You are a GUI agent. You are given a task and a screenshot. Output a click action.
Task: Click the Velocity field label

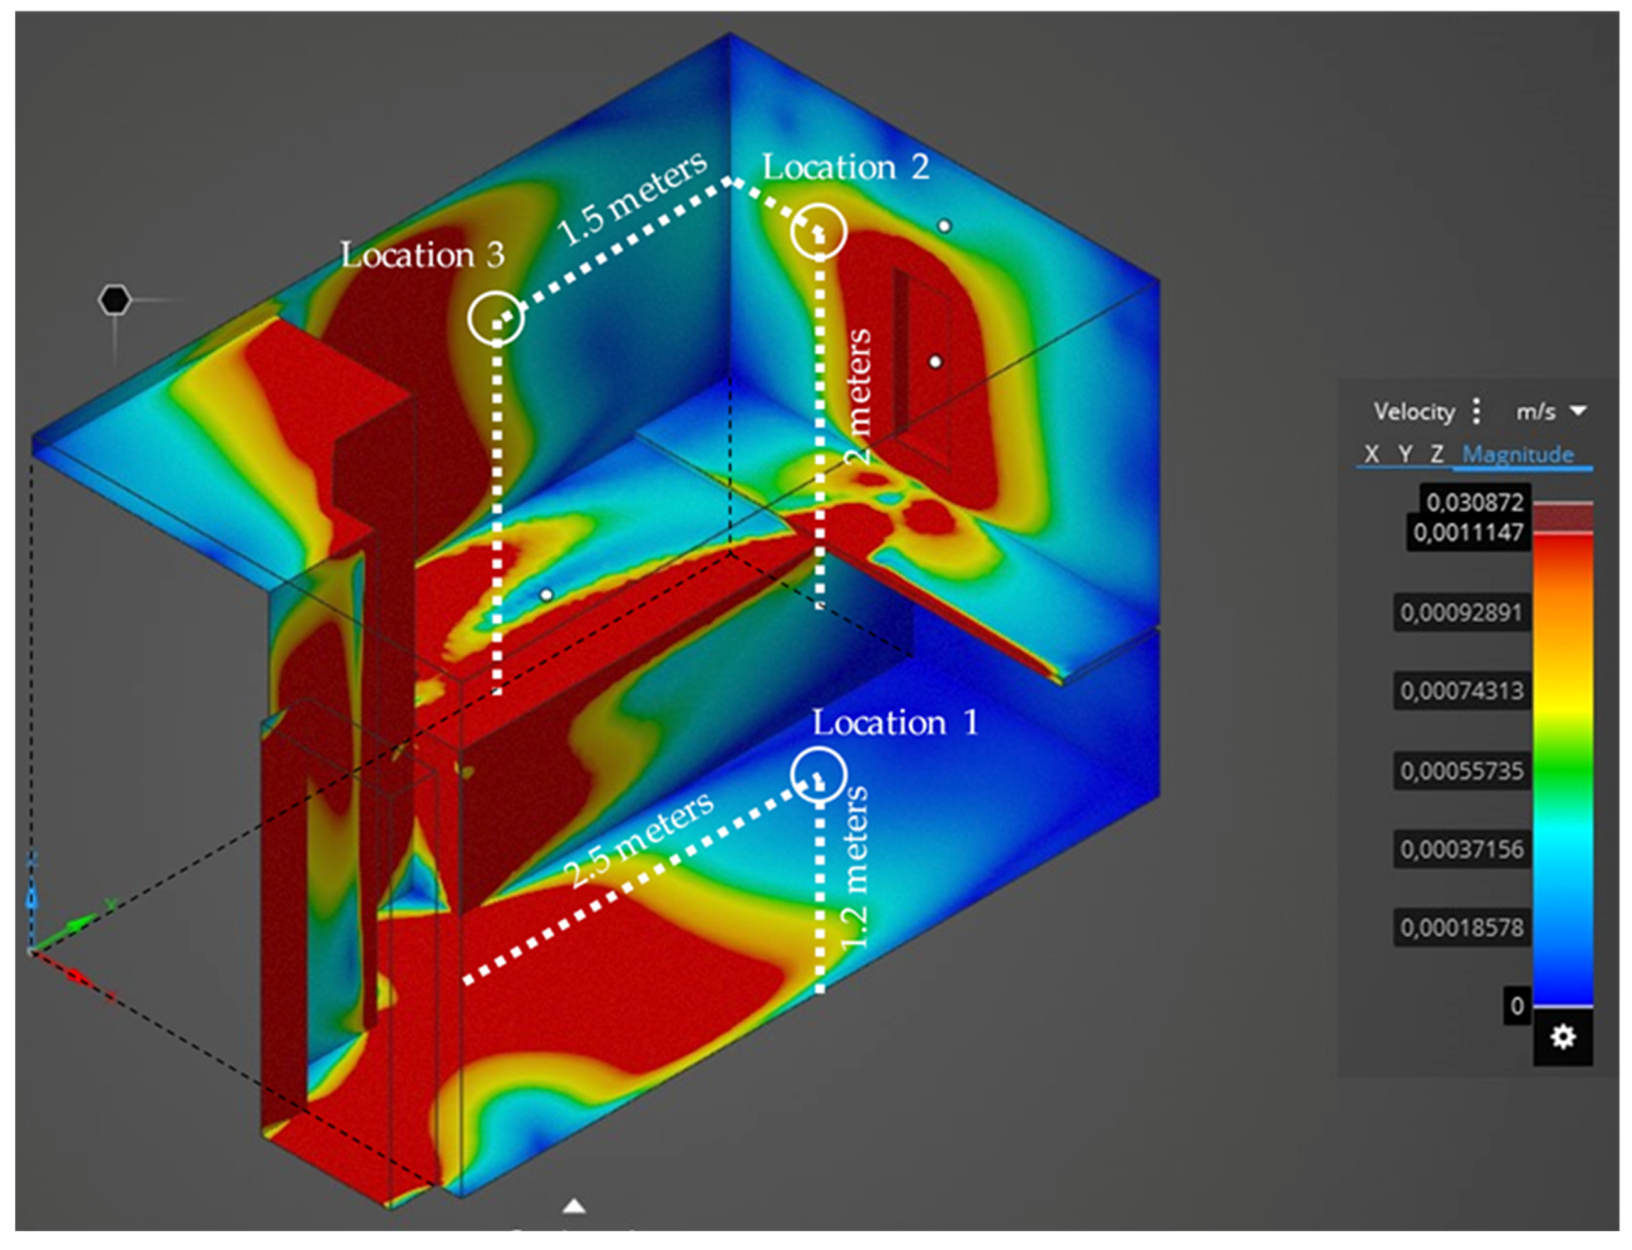click(1414, 411)
